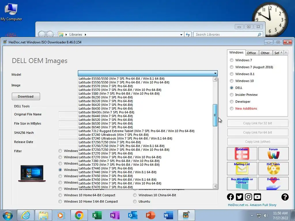Click the model list scroll-down arrow
Screen dimensions: 295x221
pyautogui.click(x=215, y=186)
